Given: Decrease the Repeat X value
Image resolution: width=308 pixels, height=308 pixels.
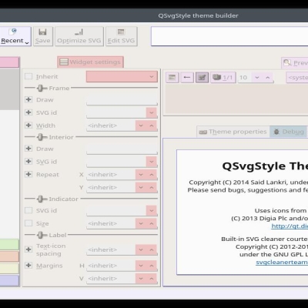Looking at the screenshot, I should click(141, 175).
